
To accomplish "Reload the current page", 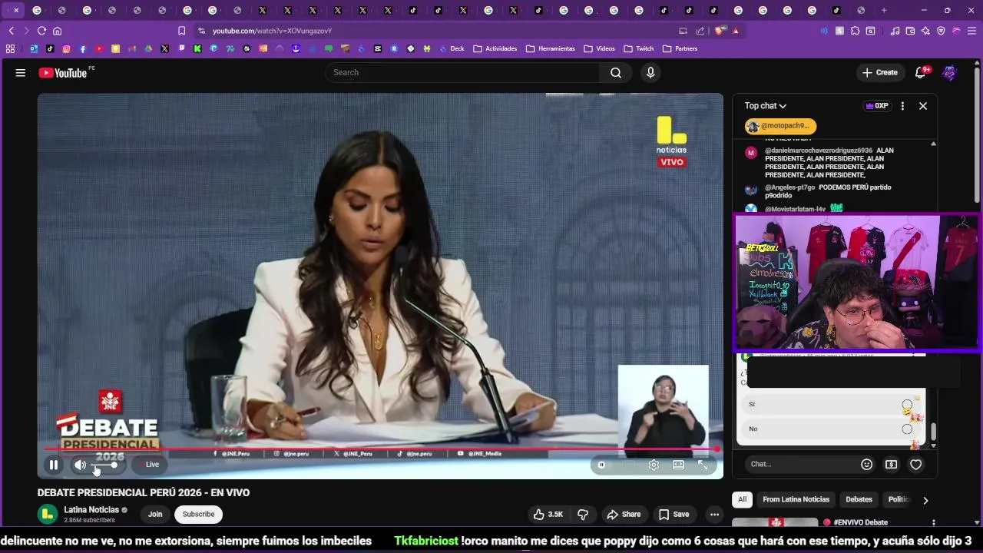I will coord(41,31).
